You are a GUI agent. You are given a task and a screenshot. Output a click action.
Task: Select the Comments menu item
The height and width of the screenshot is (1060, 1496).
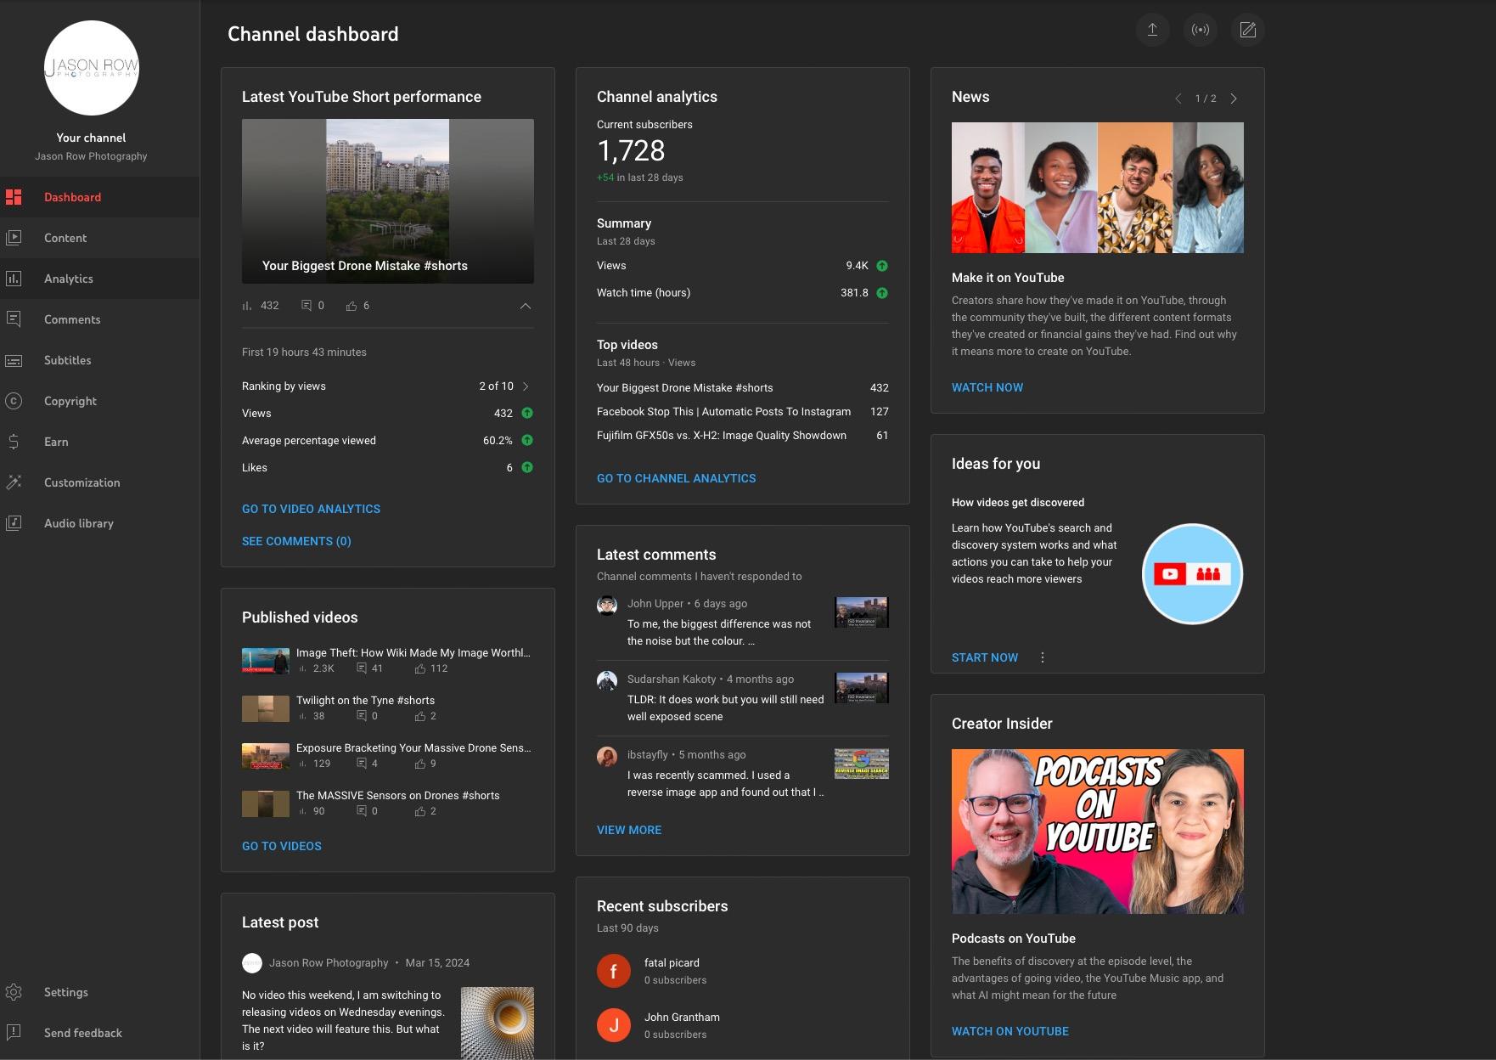(99, 319)
